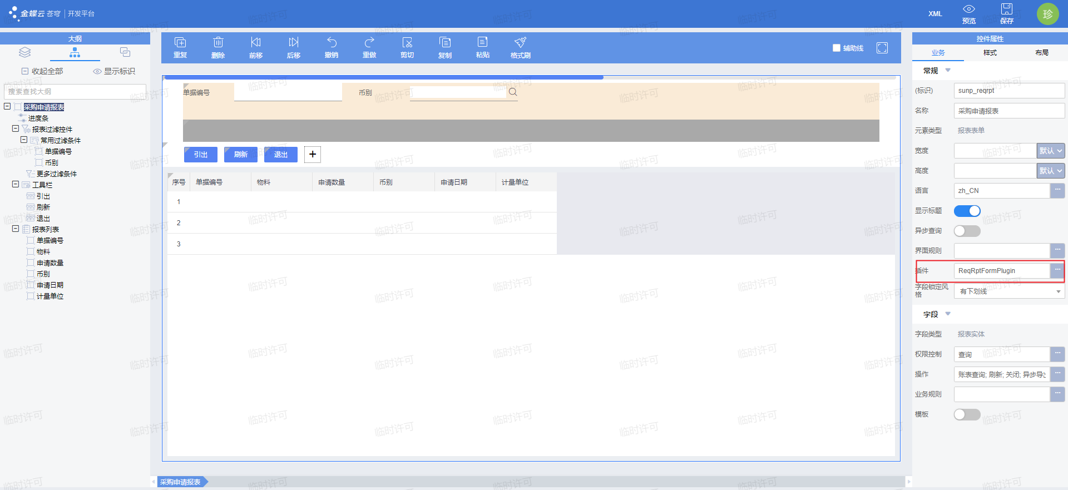Image resolution: width=1068 pixels, height=490 pixels.
Task: Collapse the 报表过滤控件 tree node
Action: (16, 128)
